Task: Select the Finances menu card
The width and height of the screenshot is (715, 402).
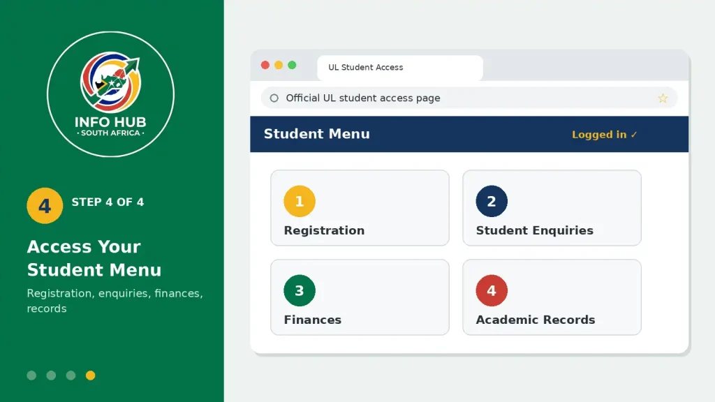Action: coord(360,297)
